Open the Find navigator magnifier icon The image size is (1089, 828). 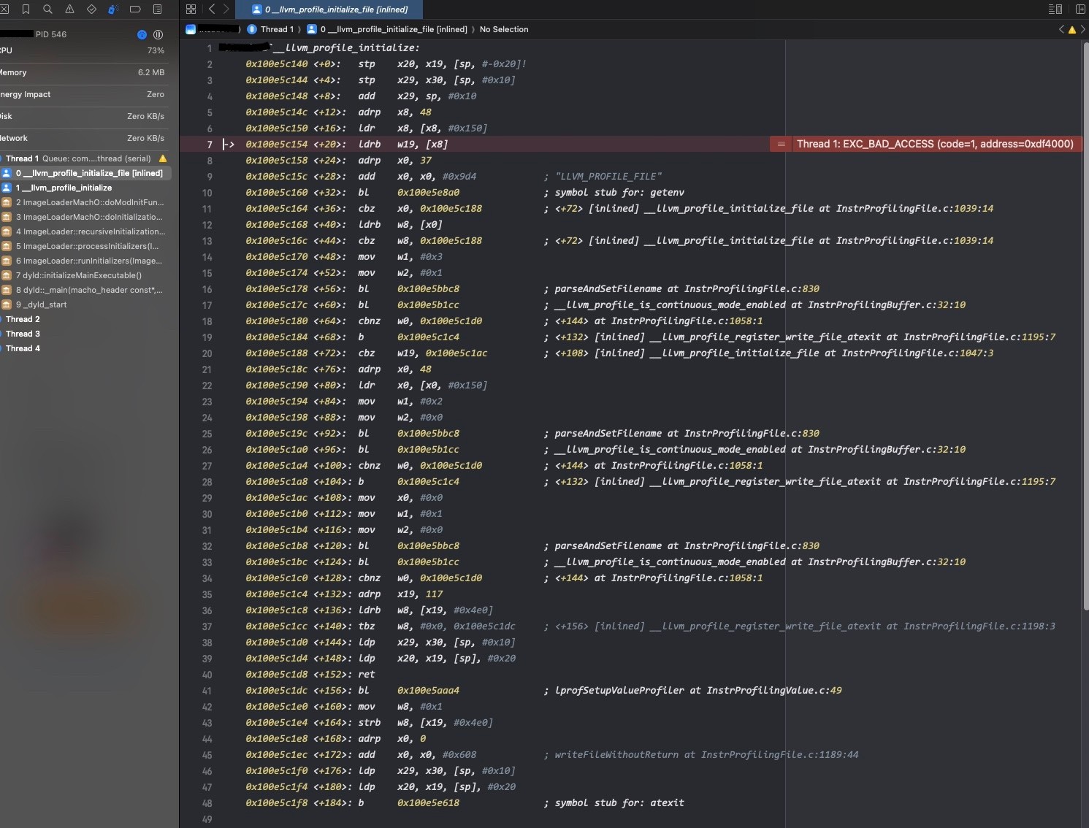click(x=47, y=9)
